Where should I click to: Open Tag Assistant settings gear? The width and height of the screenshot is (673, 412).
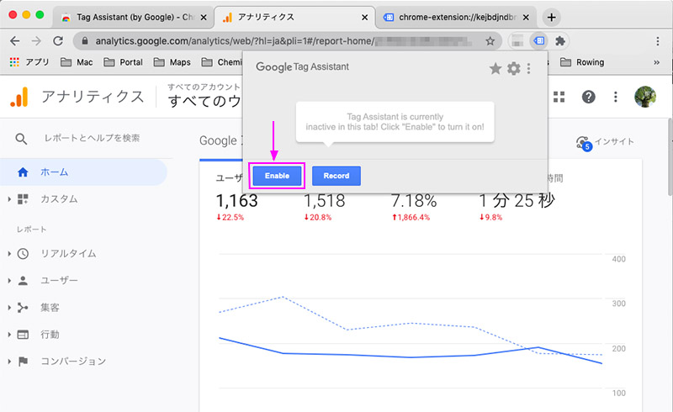point(513,68)
